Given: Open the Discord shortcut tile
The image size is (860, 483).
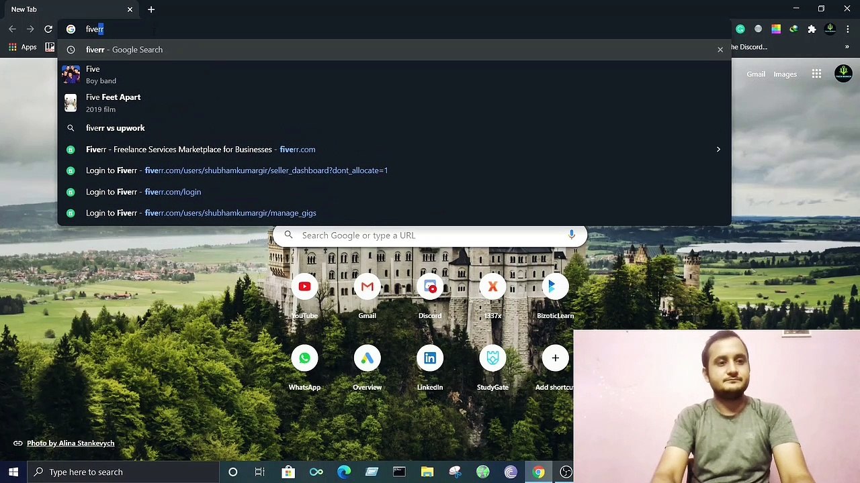Looking at the screenshot, I should point(430,296).
